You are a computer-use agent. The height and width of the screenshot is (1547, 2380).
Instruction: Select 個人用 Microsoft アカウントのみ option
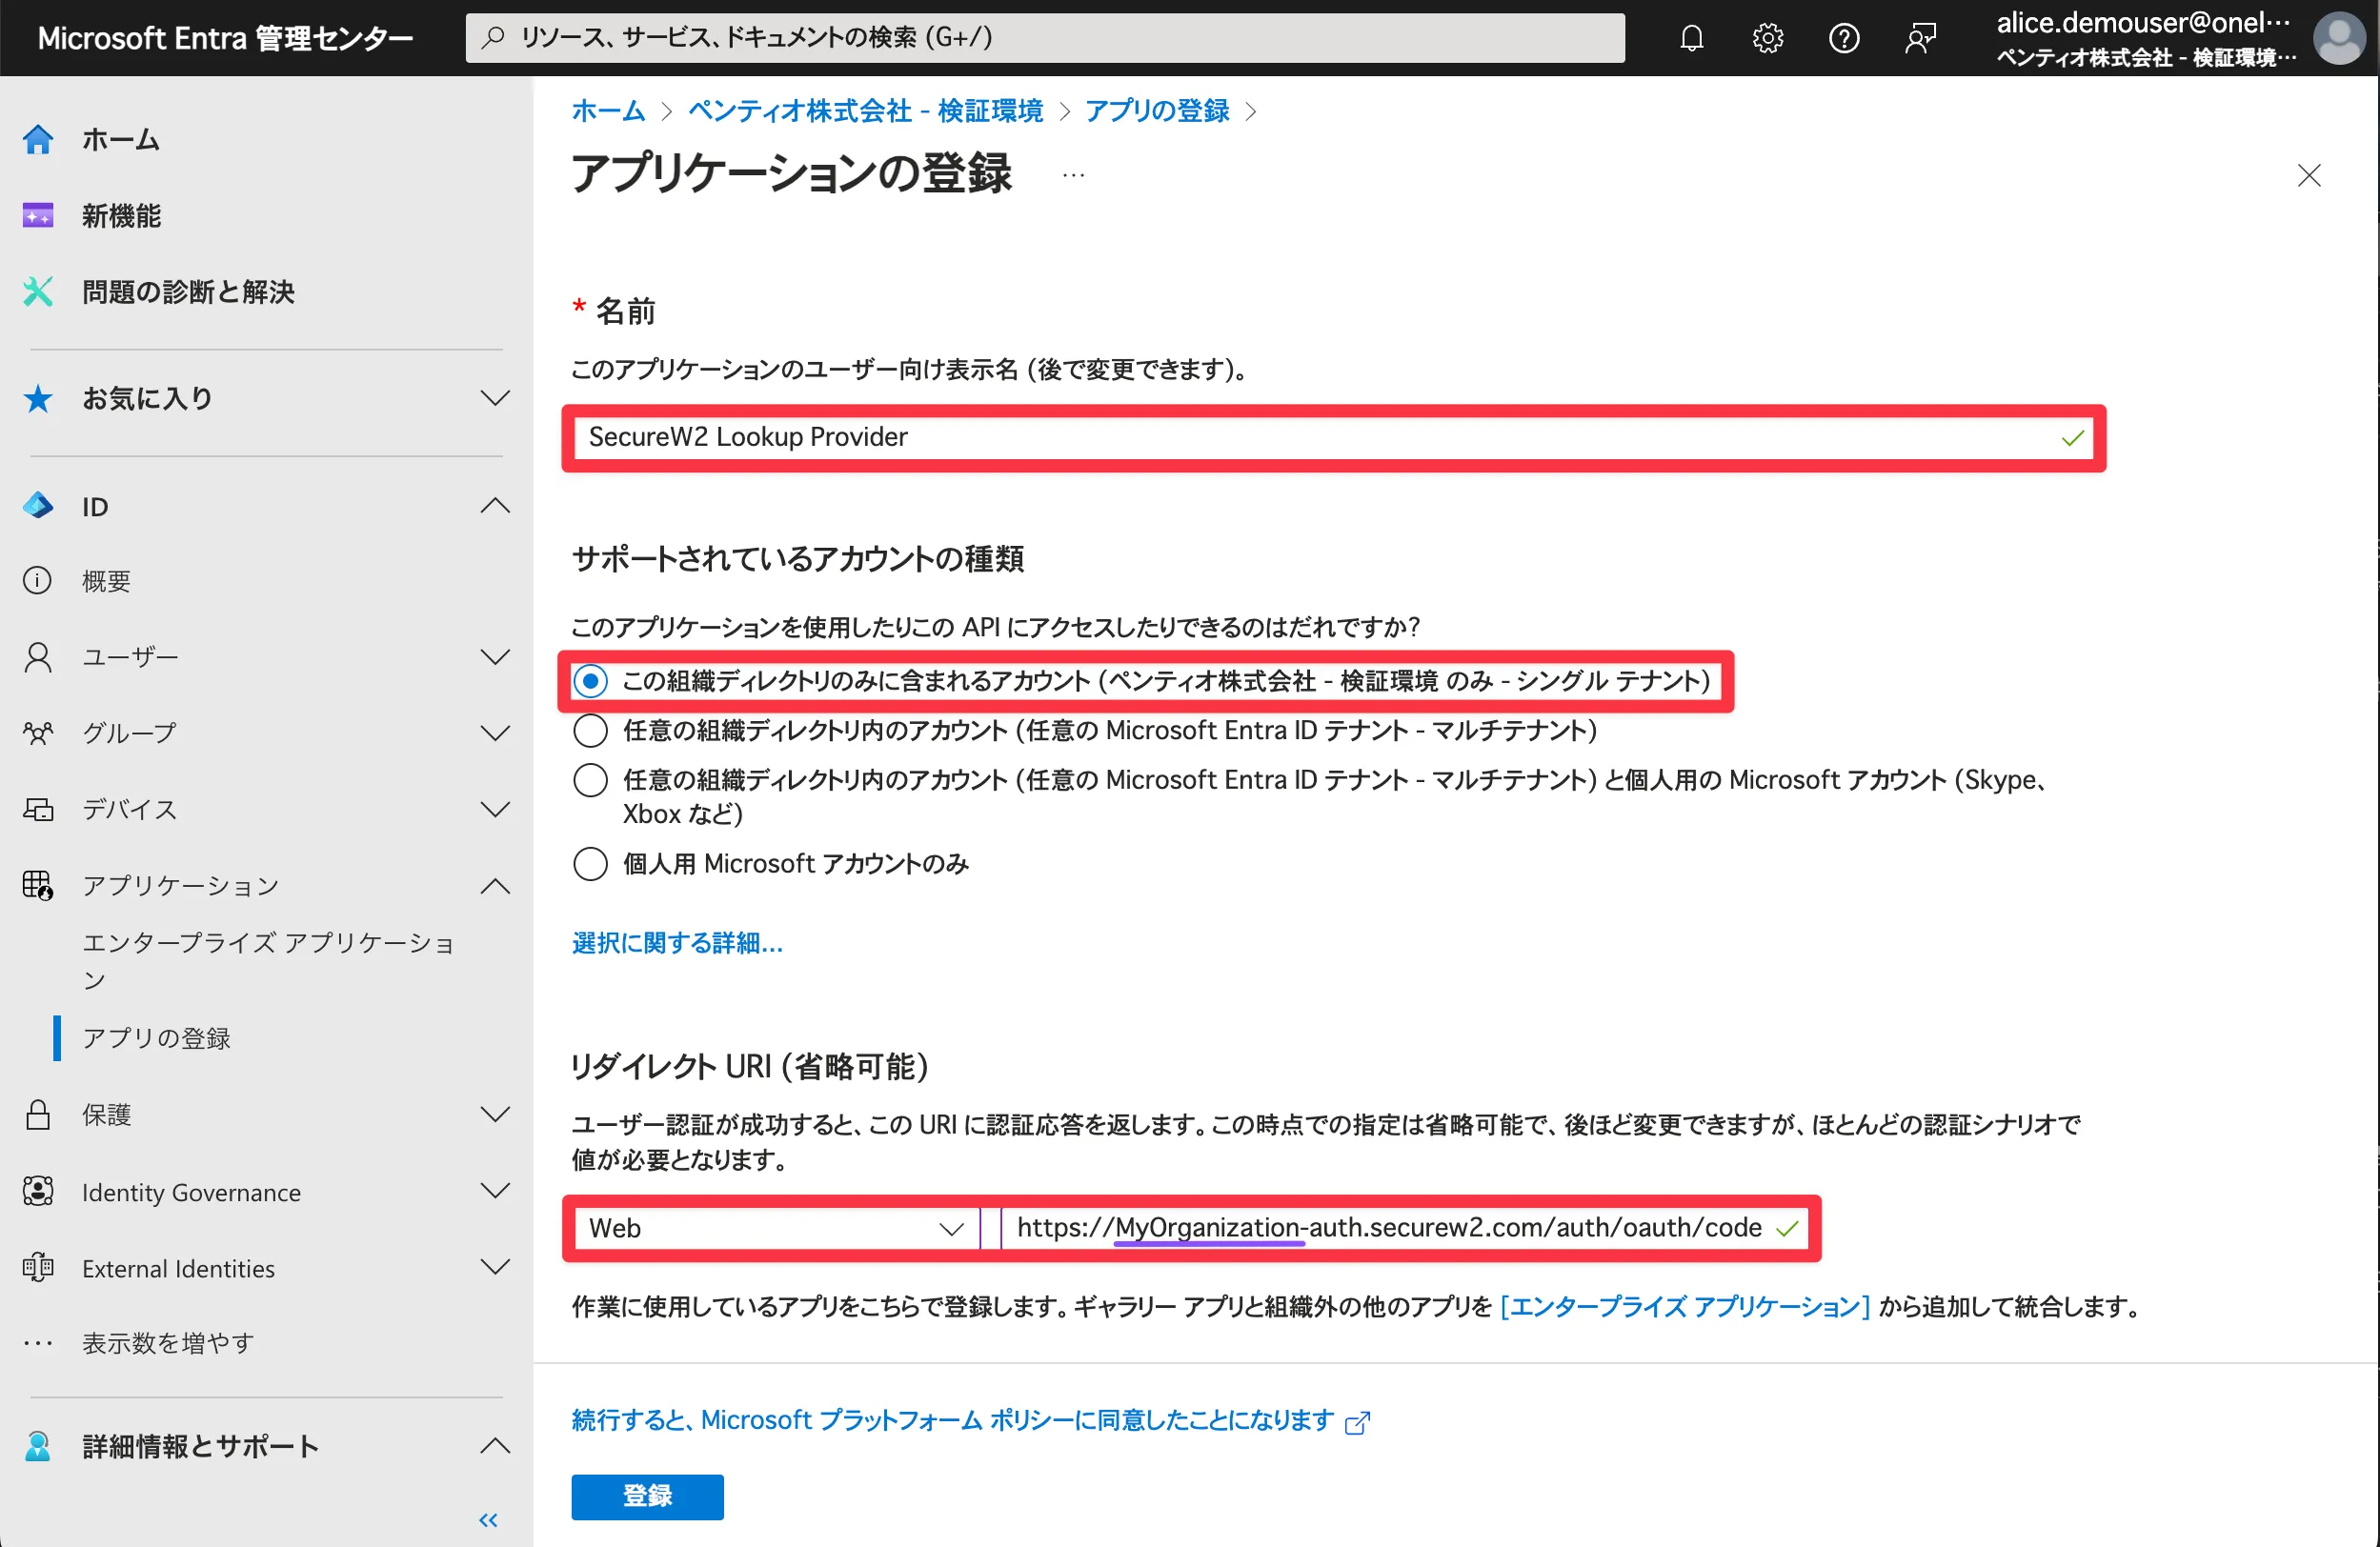[590, 863]
